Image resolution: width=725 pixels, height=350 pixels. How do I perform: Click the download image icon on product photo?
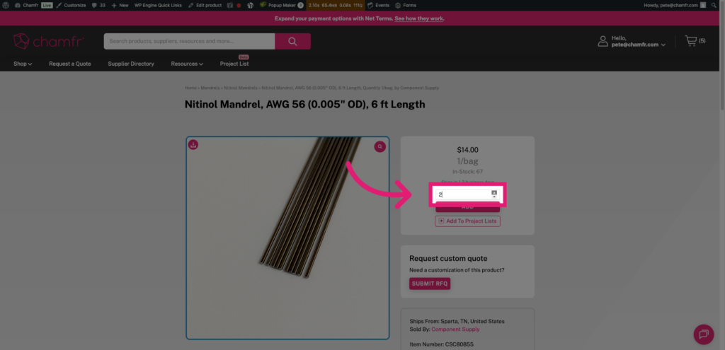pos(193,145)
